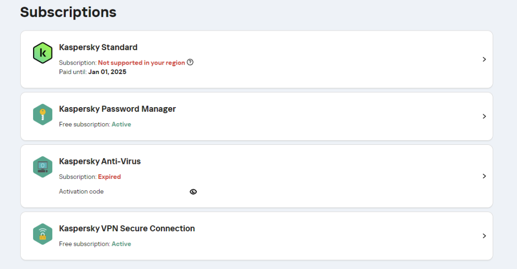This screenshot has width=517, height=269.
Task: Click the help icon beside region warning
Action: (190, 63)
